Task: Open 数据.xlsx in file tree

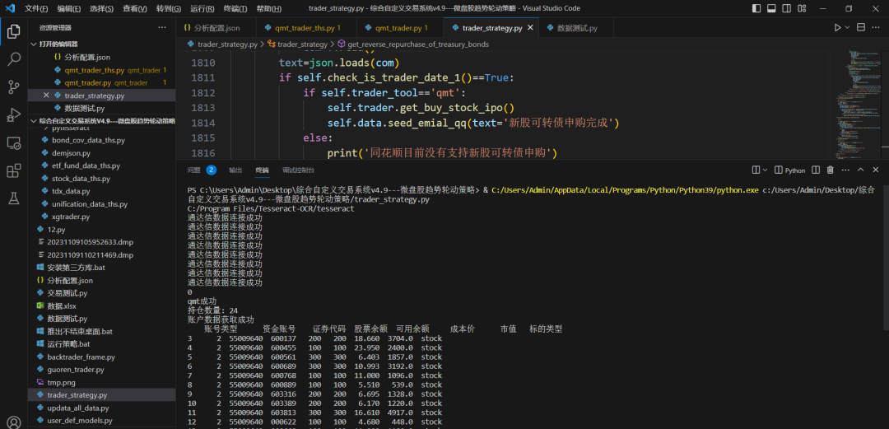Action: pyautogui.click(x=61, y=305)
